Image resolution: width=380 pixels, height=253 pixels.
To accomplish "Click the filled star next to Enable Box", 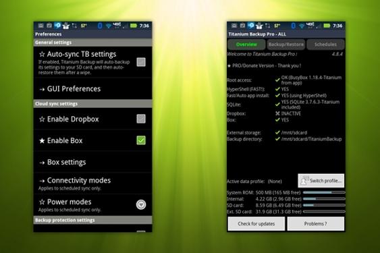I will point(42,140).
